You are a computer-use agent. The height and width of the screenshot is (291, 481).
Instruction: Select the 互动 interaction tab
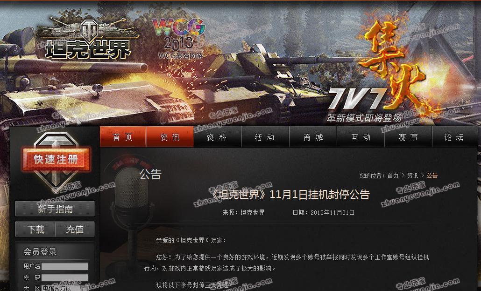coord(361,137)
